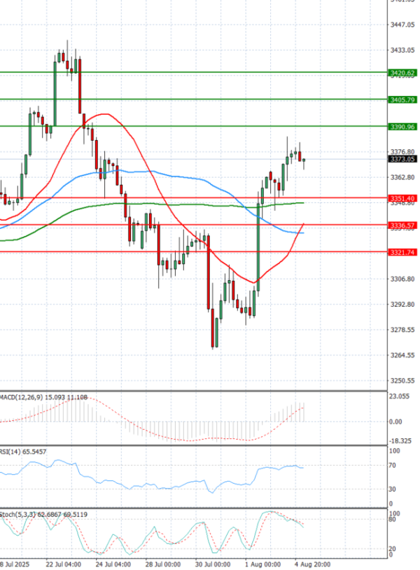Viewport: 420px width, 570px height.
Task: Click the green horizontal line at 3420.62
Action: (x=193, y=72)
